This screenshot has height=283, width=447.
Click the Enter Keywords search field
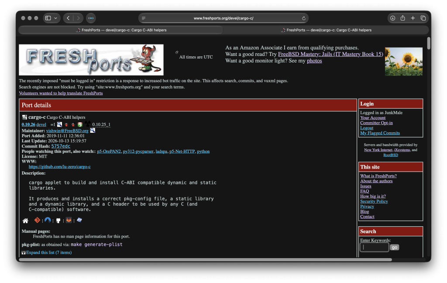(374, 247)
